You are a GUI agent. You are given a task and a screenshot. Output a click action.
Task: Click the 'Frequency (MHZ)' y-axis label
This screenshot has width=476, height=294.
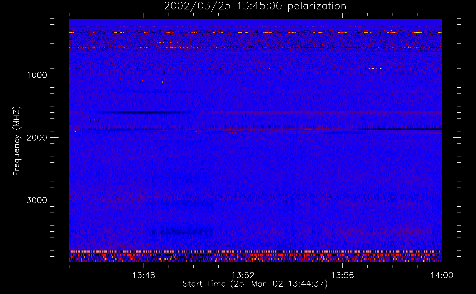(x=17, y=141)
